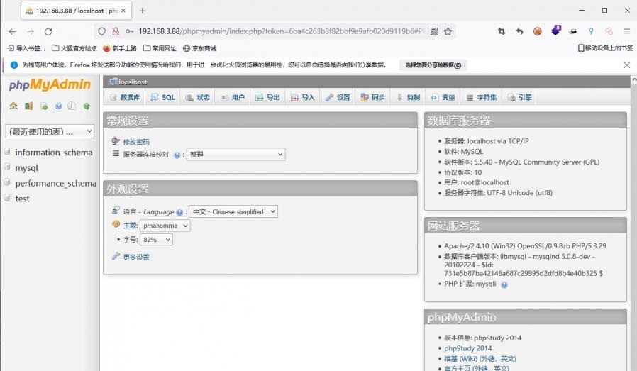Click the 修改密码 link
This screenshot has height=371, width=637.
(136, 142)
